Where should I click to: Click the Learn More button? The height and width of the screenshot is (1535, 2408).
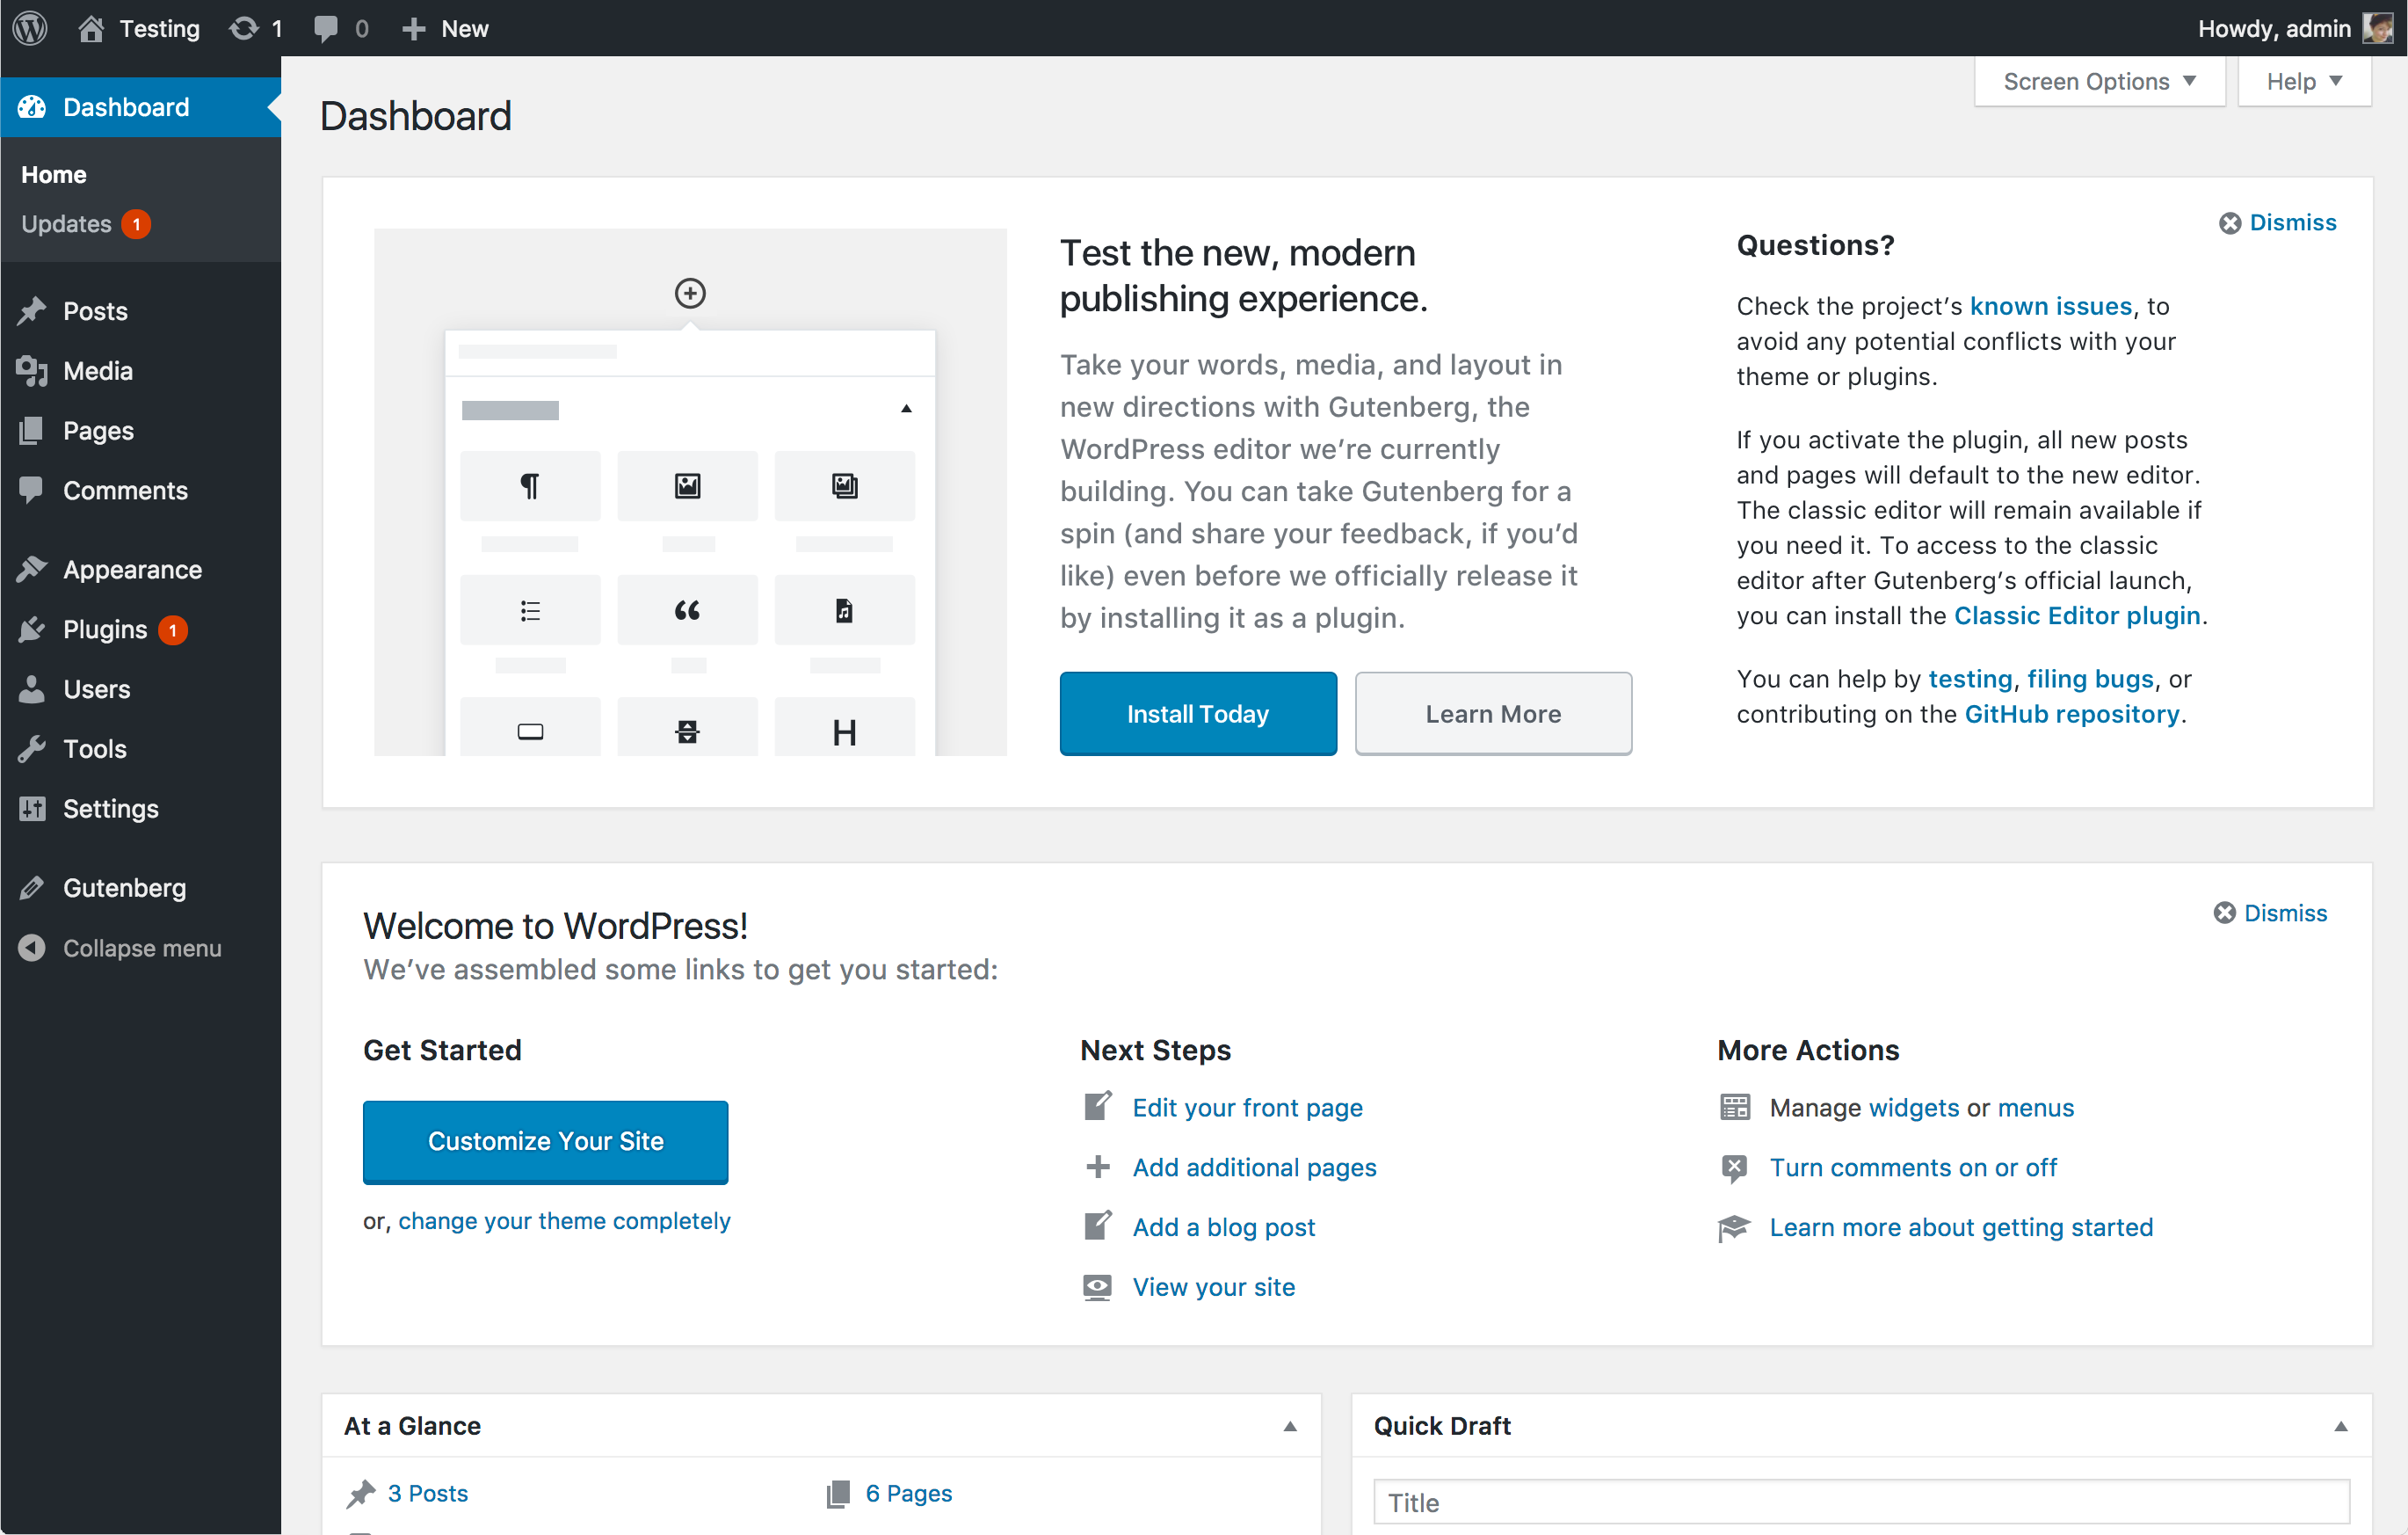point(1493,714)
